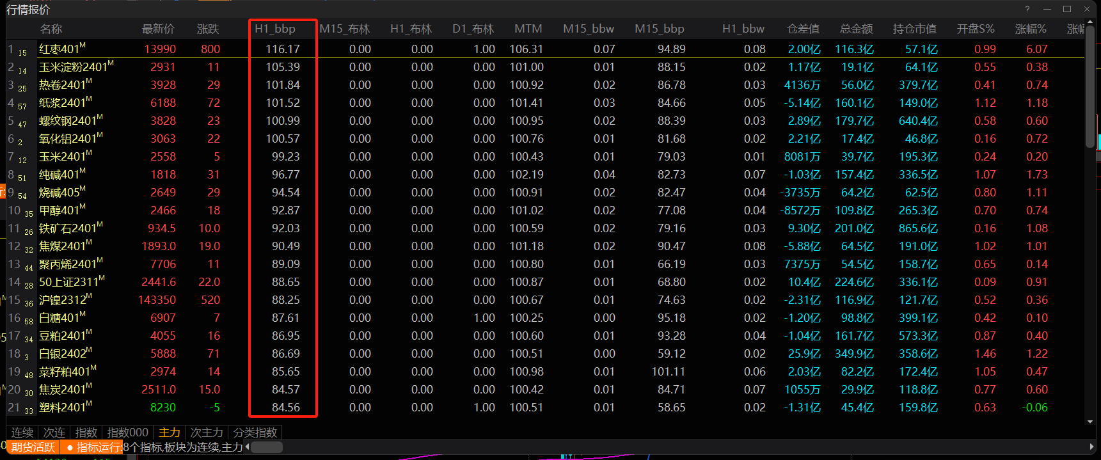Click the help question mark icon
Screen dimensions: 1101x460
[x=1027, y=9]
